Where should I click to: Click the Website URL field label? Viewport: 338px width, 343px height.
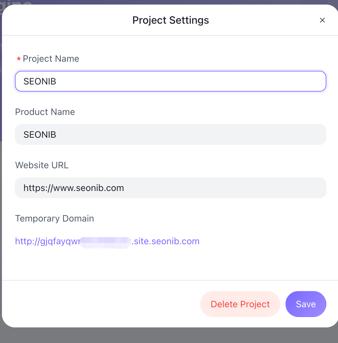coord(42,165)
